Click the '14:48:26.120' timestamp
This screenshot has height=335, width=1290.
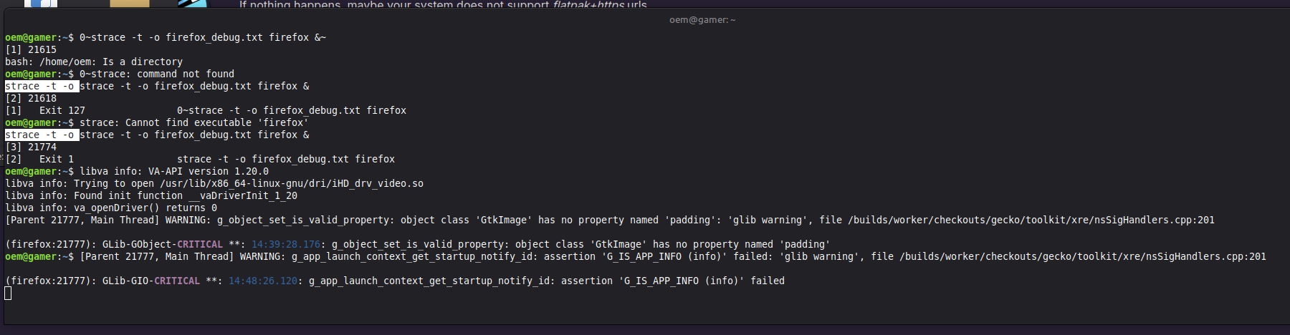click(x=263, y=281)
